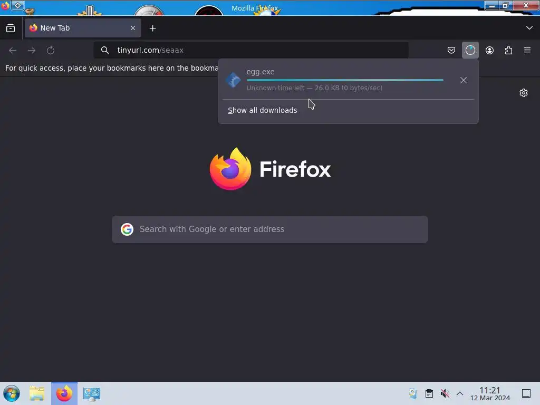Close the New Tab tab
This screenshot has width=540, height=405.
(x=133, y=28)
